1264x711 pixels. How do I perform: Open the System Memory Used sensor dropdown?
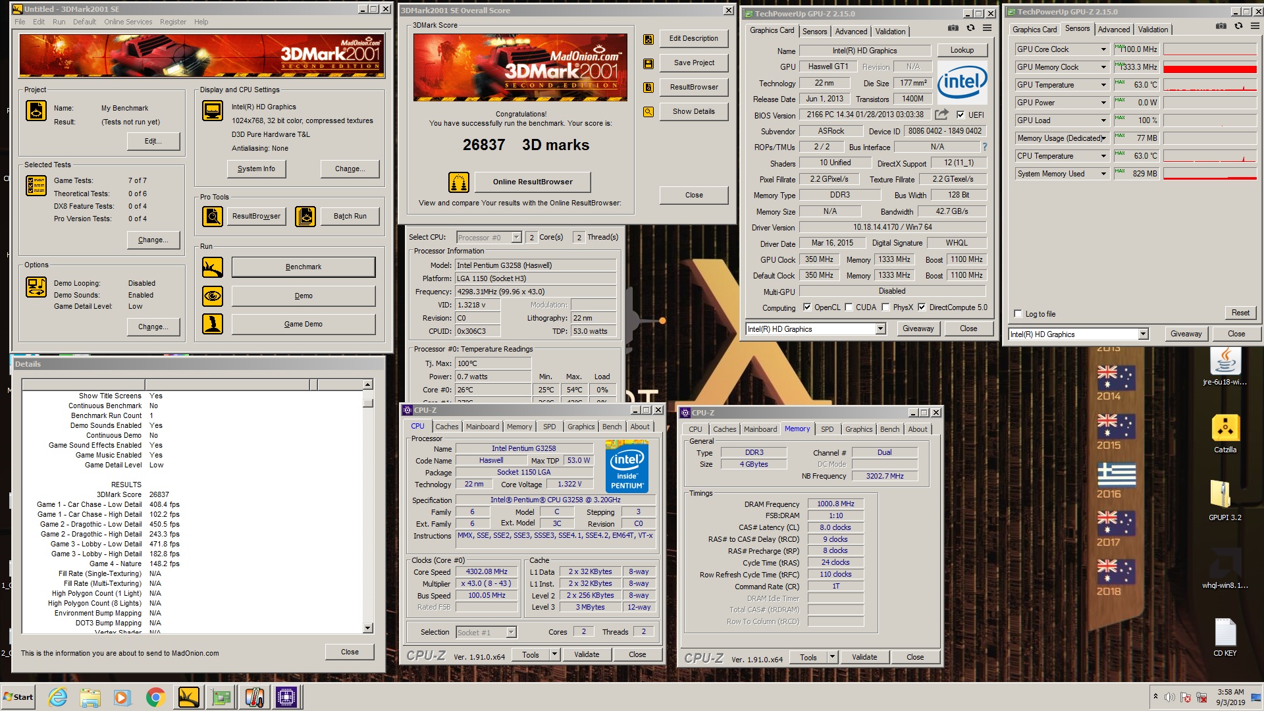coord(1103,174)
